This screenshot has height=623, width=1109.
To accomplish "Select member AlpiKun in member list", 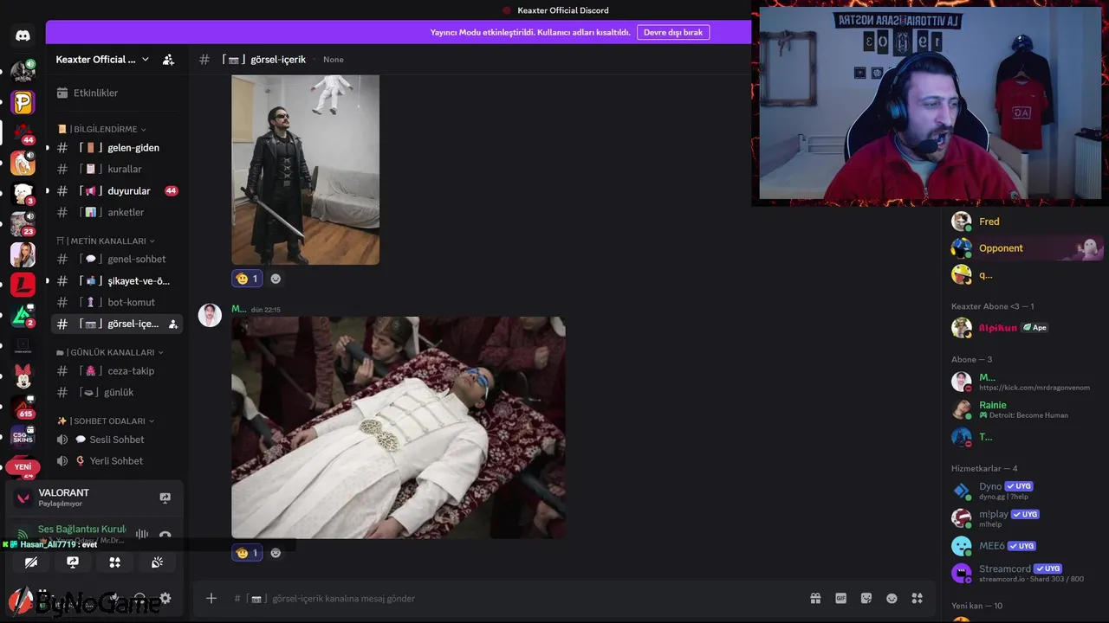I will point(1026,328).
